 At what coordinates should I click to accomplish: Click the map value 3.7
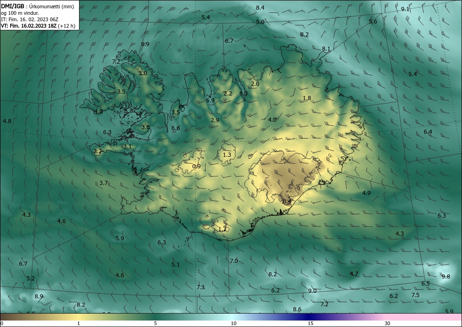(x=103, y=183)
